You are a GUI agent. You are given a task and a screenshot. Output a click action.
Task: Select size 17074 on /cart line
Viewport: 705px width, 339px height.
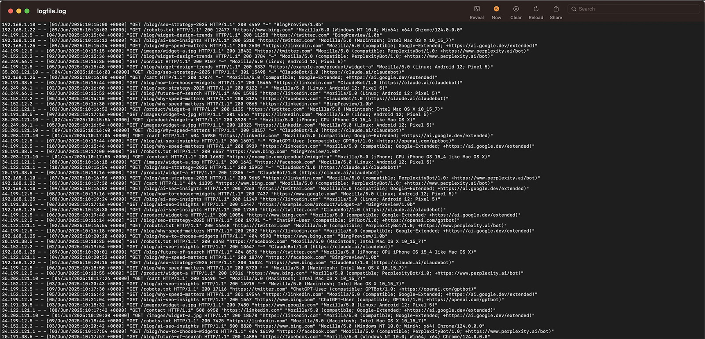point(206,77)
